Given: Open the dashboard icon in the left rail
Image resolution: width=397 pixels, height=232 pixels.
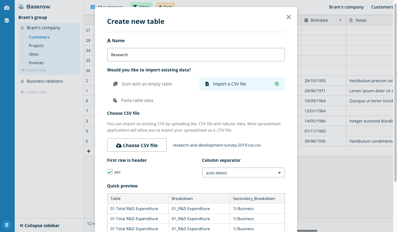Looking at the screenshot, I should click(x=7, y=8).
